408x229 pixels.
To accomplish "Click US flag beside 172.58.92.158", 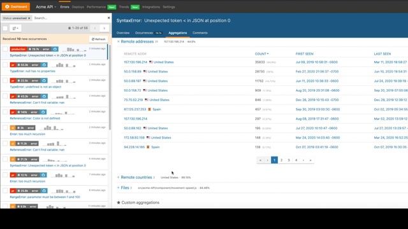I will point(148,137).
